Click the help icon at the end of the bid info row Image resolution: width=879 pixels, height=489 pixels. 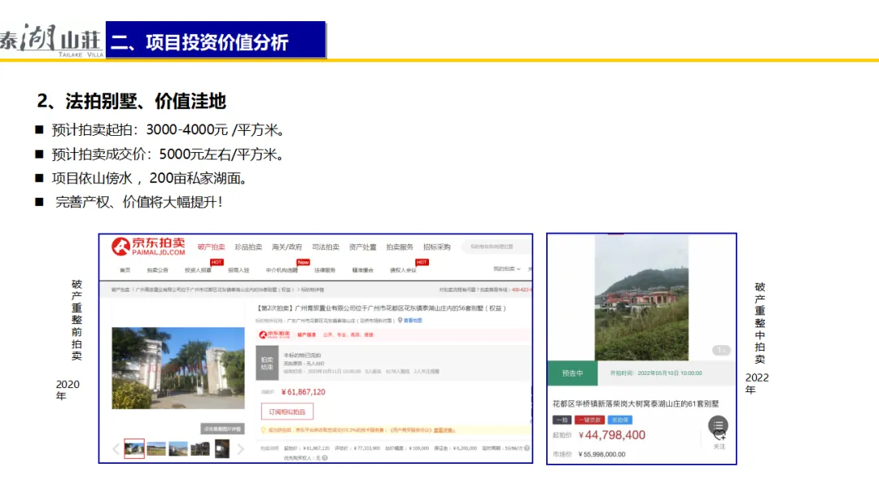pos(527,448)
